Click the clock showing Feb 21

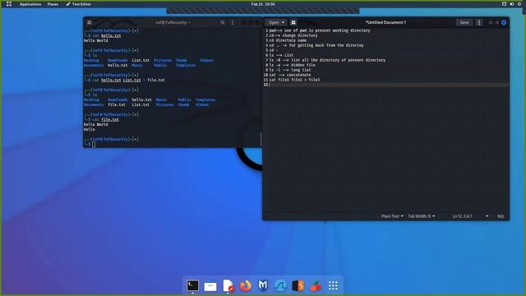point(263,4)
